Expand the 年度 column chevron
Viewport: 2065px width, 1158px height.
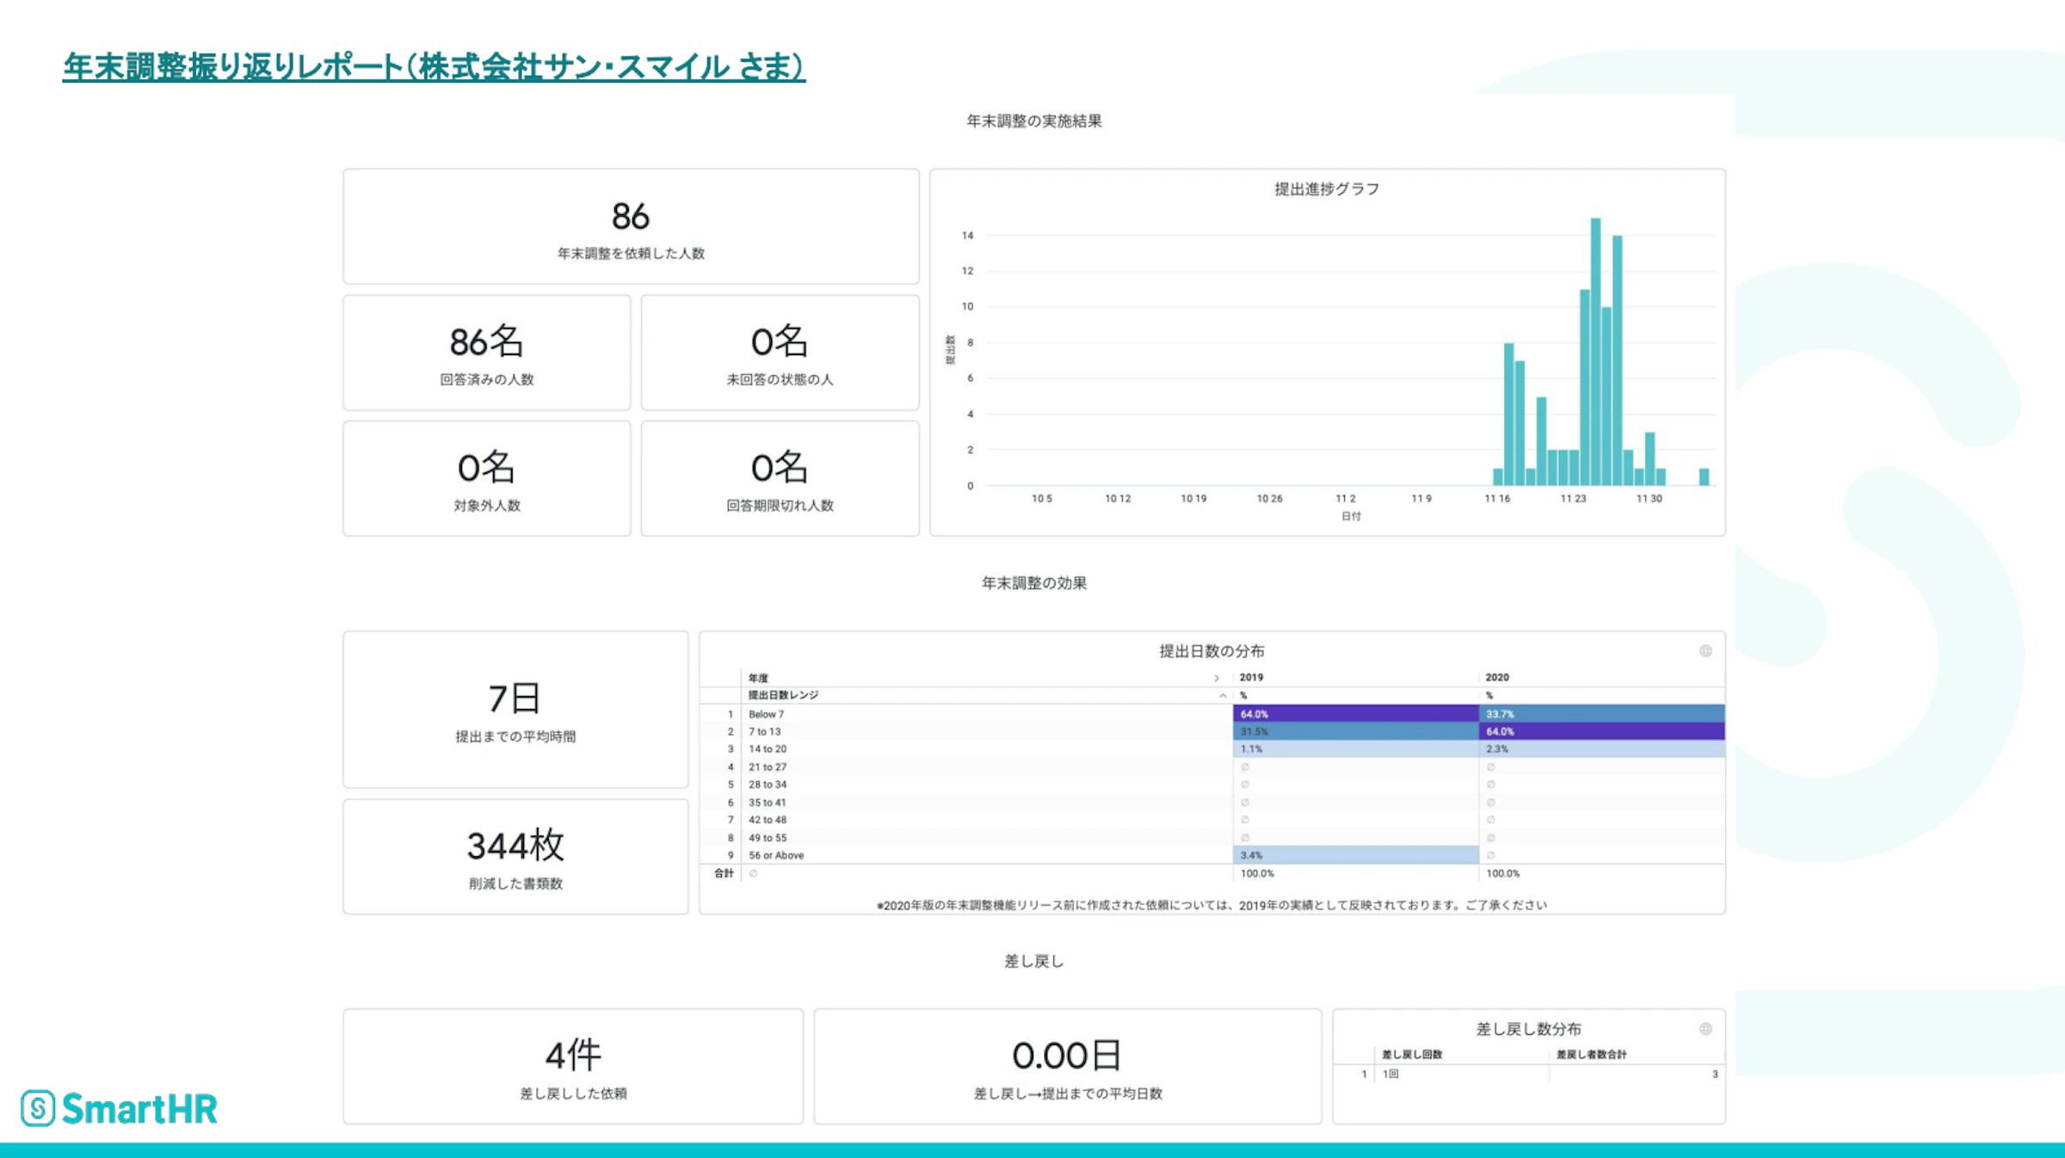tap(1216, 678)
